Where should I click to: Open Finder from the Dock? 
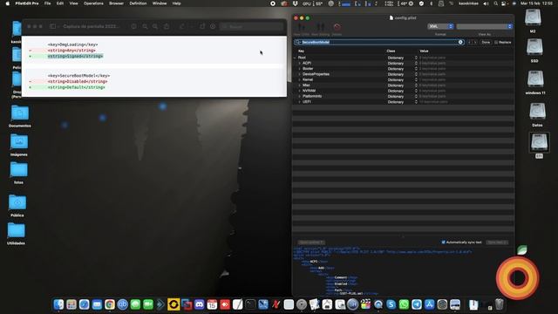[x=58, y=304]
